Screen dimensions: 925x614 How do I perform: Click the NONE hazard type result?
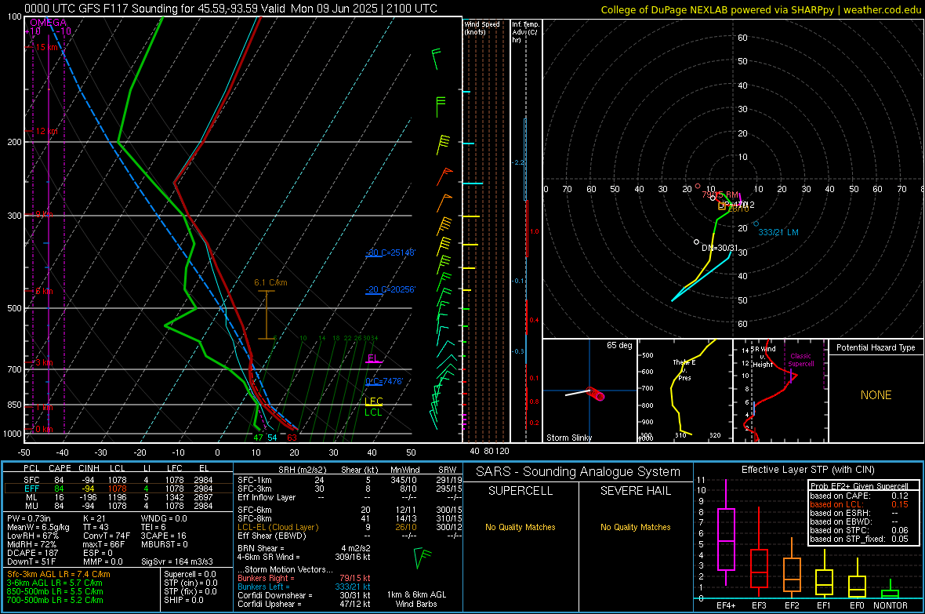click(876, 395)
